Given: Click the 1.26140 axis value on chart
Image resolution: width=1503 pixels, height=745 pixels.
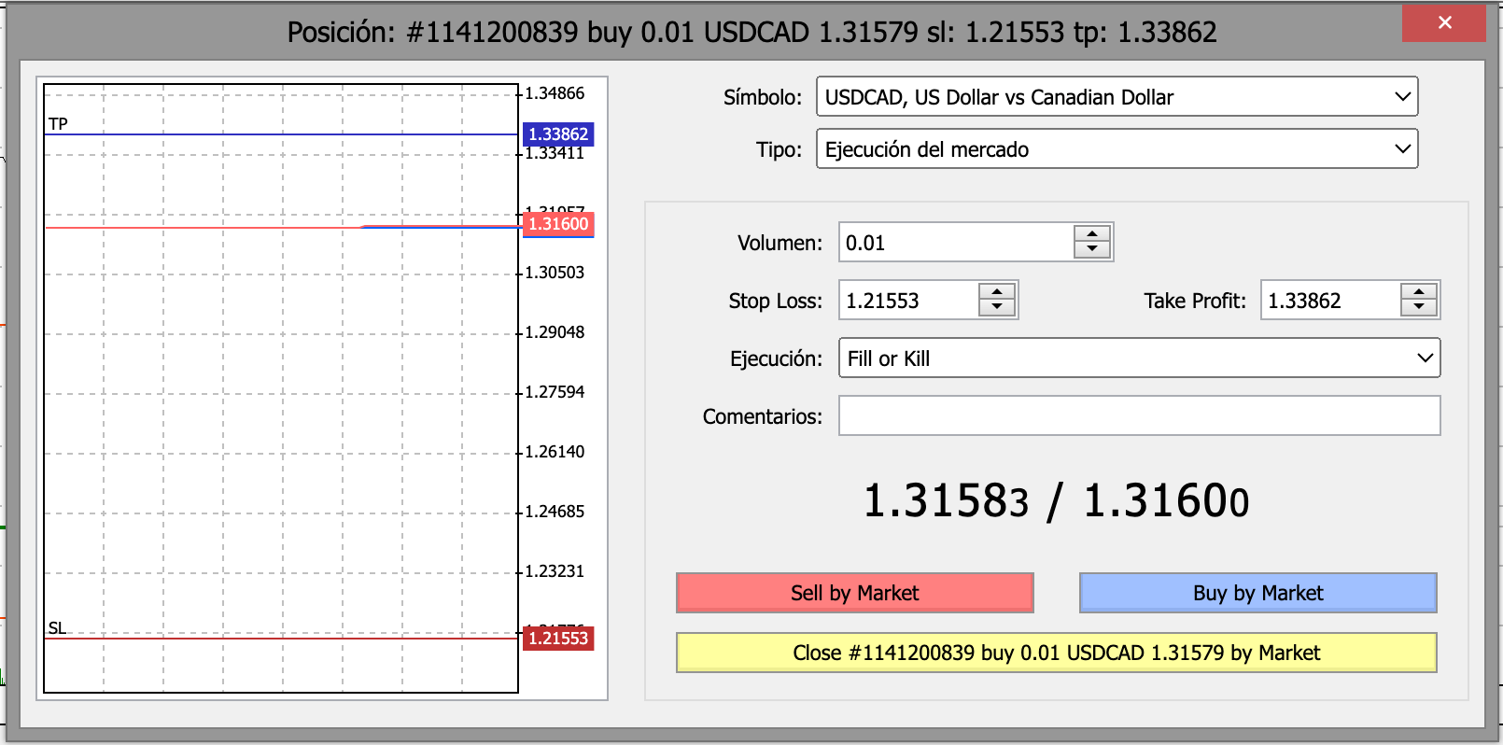Looking at the screenshot, I should (x=555, y=452).
